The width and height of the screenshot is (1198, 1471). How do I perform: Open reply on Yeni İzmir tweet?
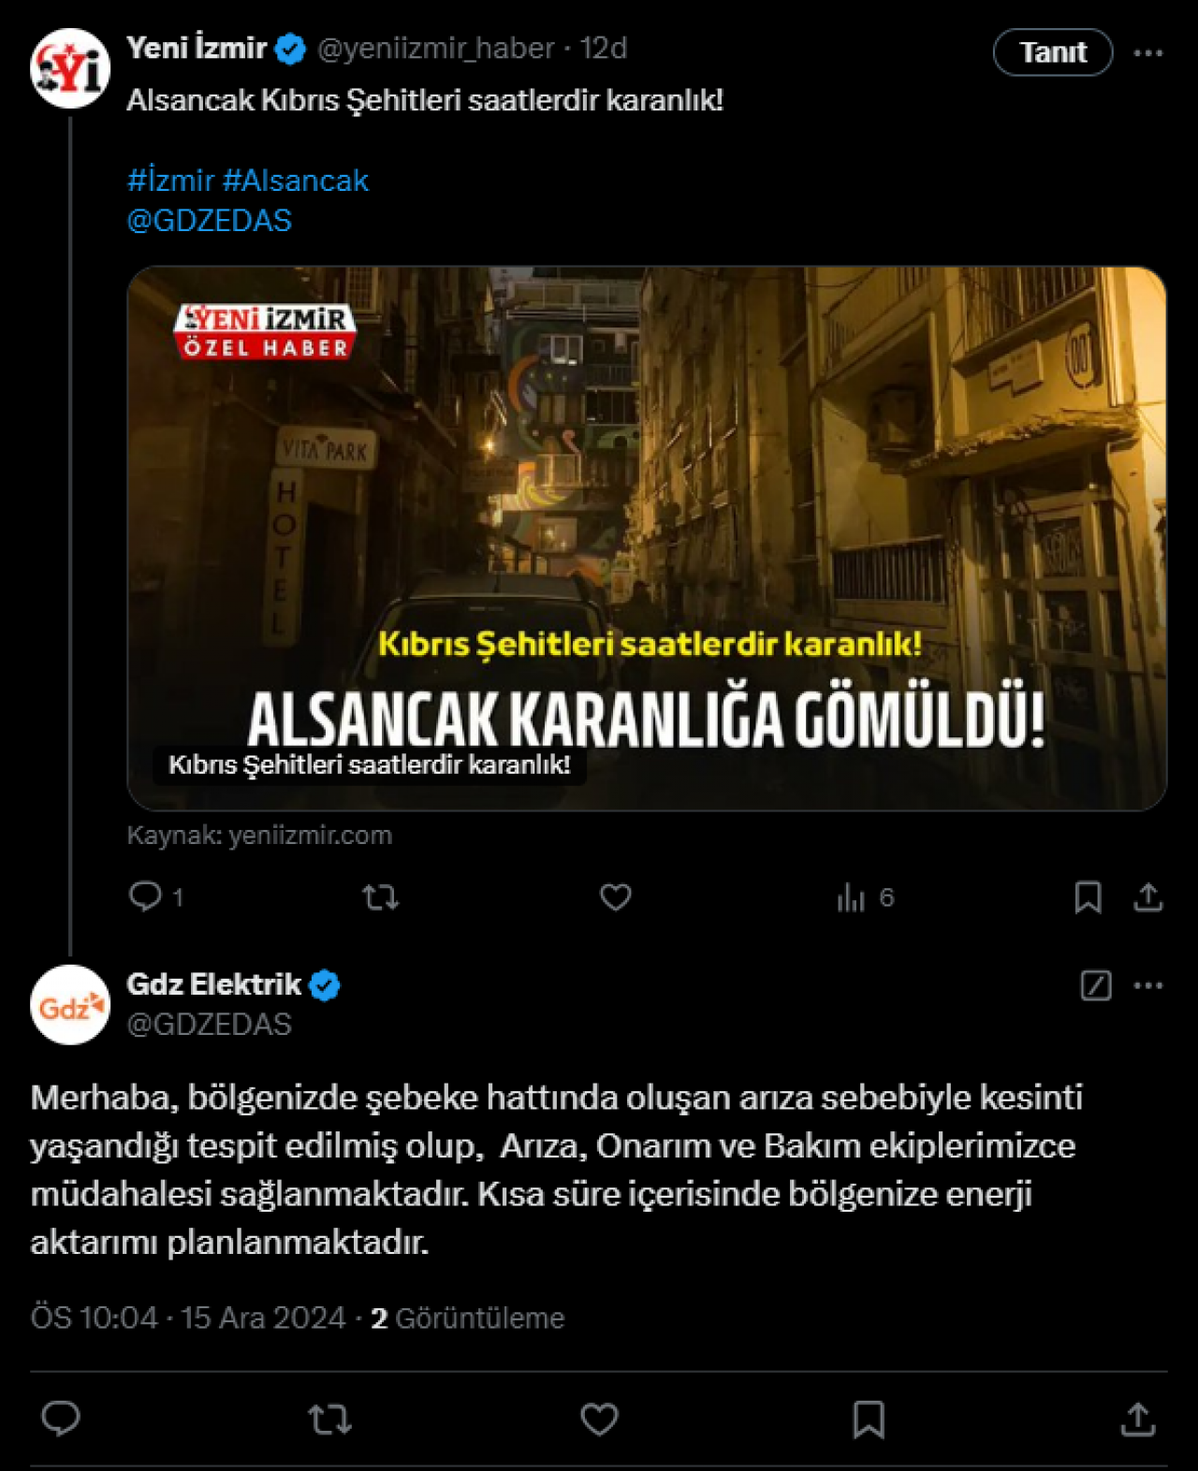click(155, 896)
